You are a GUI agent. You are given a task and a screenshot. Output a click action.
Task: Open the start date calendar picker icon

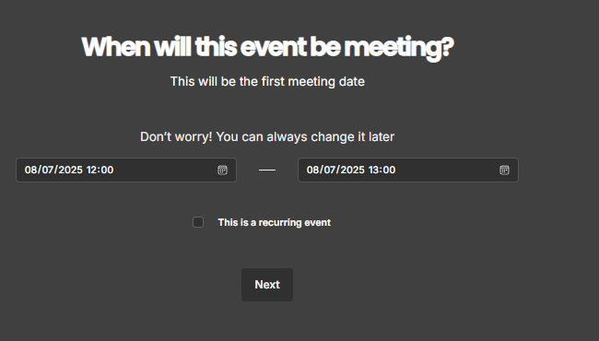[x=222, y=170]
